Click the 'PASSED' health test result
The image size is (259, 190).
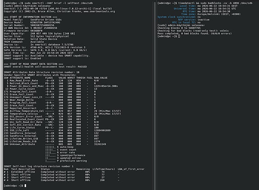click(x=82, y=66)
